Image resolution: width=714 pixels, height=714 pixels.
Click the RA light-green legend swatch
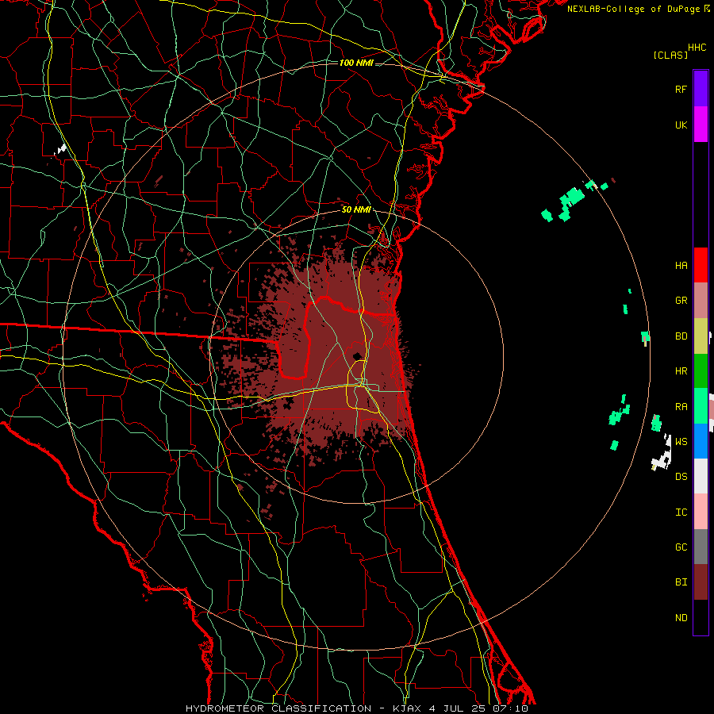coord(701,405)
